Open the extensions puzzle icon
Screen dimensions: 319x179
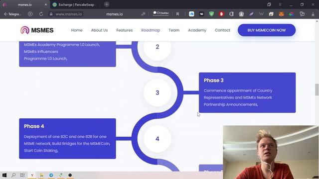pyautogui.click(x=302, y=14)
